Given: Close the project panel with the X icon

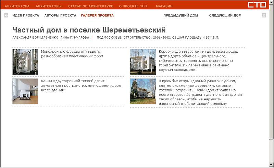Looking at the screenshot, I should pos(264,15).
